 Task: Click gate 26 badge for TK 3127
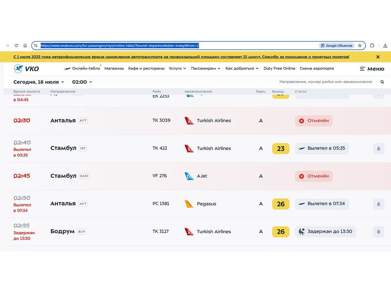coord(281,232)
